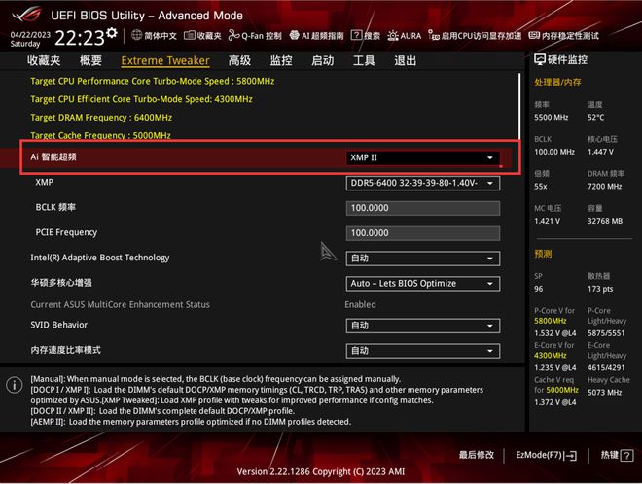Select Target Cache Frequency : 5000MHz line
This screenshot has height=484, width=642.
(x=101, y=135)
